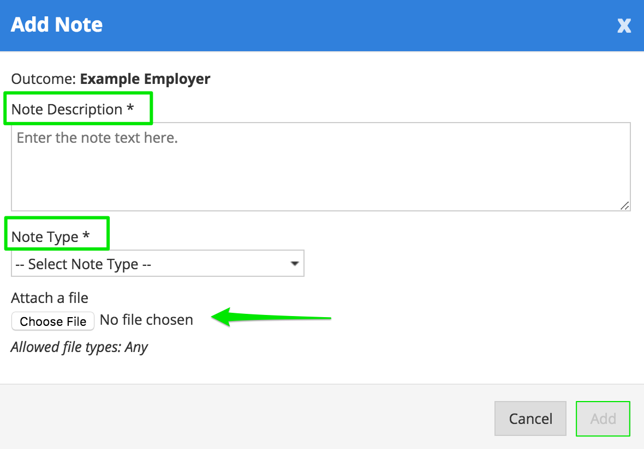
Task: Click the dropdown arrow on Note Type
Action: 295,264
